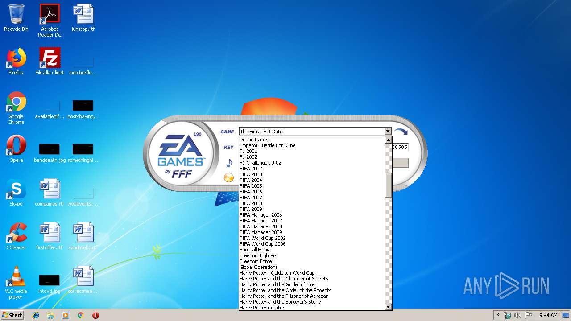This screenshot has height=321, width=571.
Task: Open comgames.rtf document icon
Action: (x=50, y=193)
